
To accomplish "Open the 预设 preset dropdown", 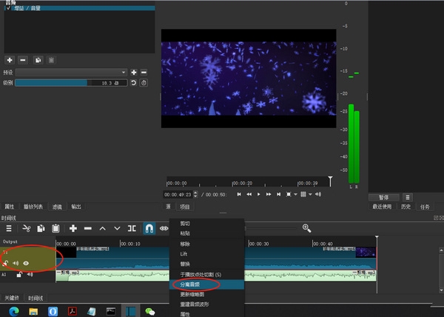I will pos(71,73).
